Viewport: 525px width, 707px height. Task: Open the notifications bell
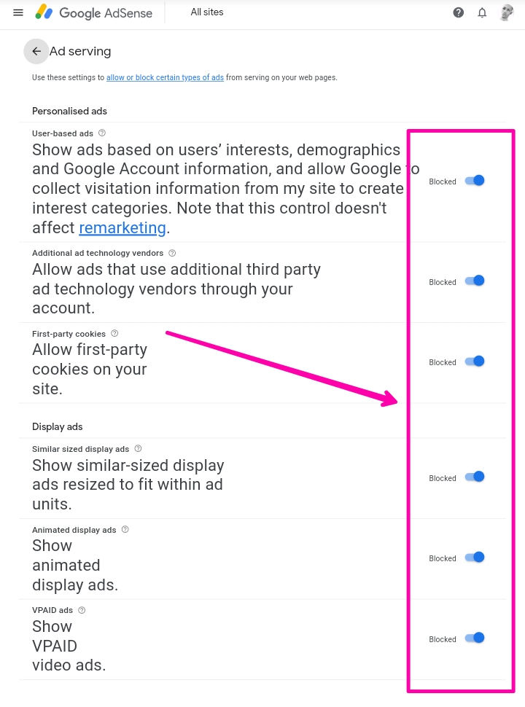482,12
